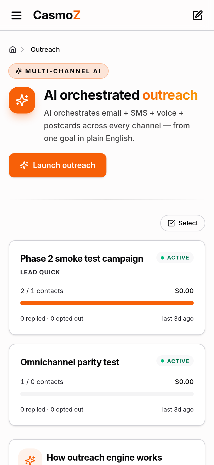Select the Outreach breadcrumb item
This screenshot has width=214, height=465.
click(x=45, y=50)
